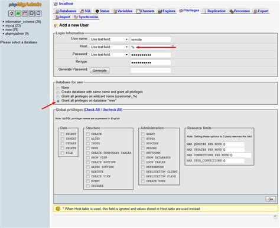The image size is (280, 228).
Task: Open the Import tab
Action: (63, 17)
